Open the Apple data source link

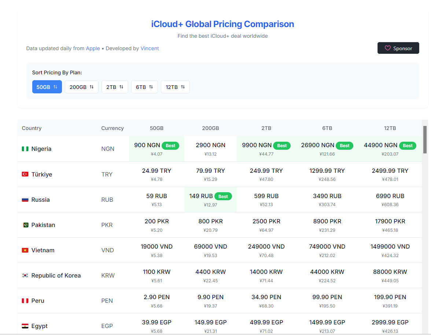(93, 48)
